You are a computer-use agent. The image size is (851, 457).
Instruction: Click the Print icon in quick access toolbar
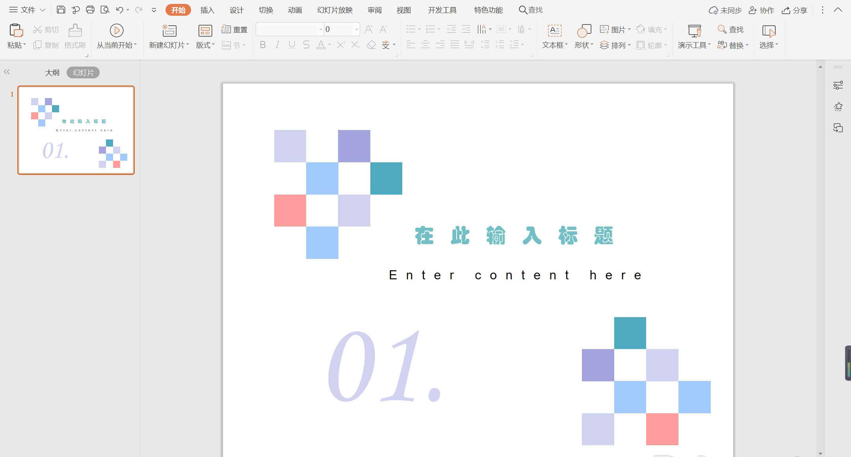90,10
